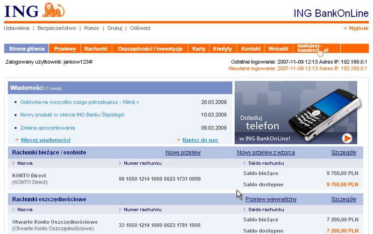Sort current accounts by Saldo rachunku triangle

pos(245,163)
